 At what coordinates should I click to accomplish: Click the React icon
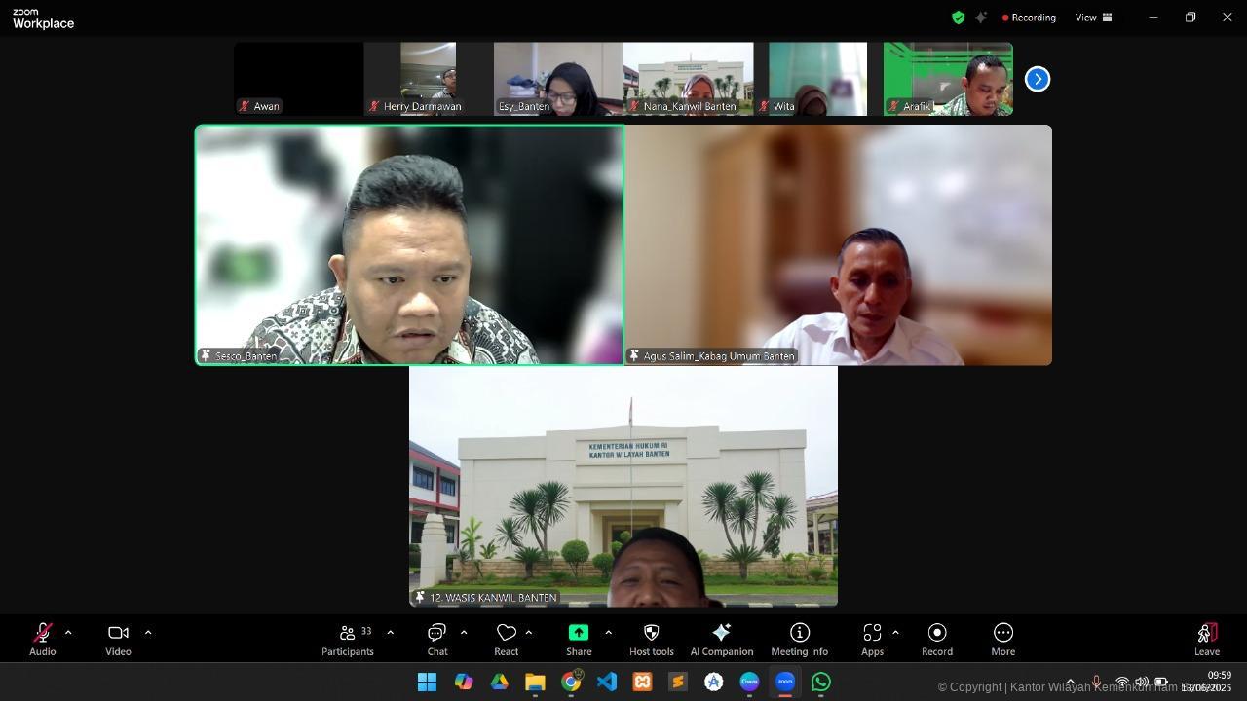[x=506, y=638]
